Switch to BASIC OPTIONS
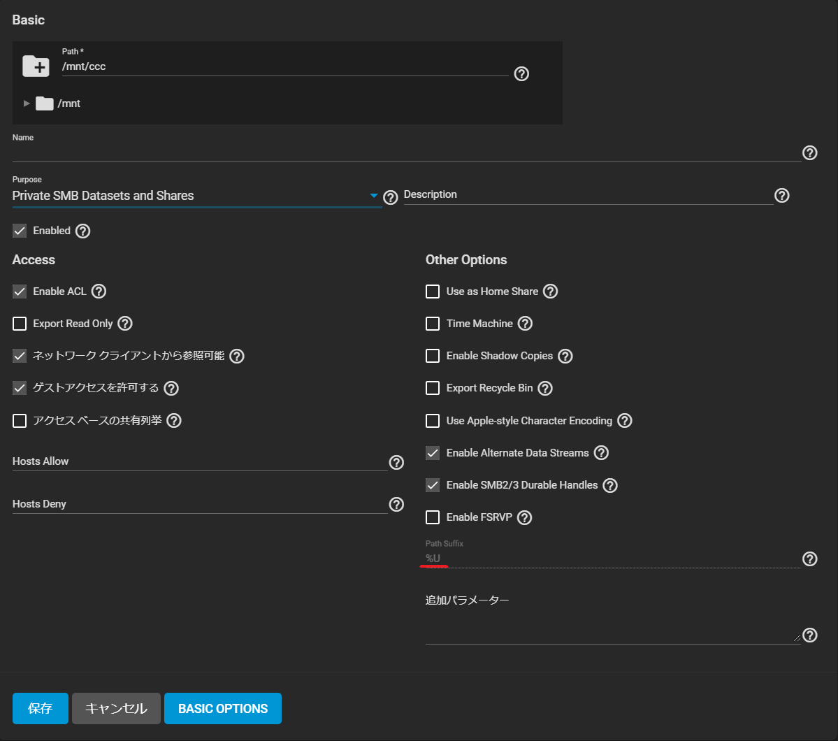 [x=223, y=708]
